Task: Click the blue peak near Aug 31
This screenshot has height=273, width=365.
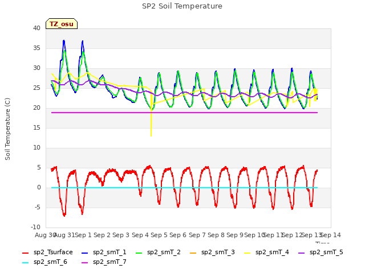Action: [x=64, y=42]
